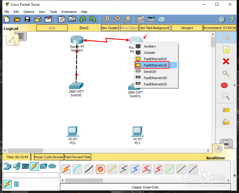Select the PC1 device in workspace
This screenshot has width=239, height=193.
coord(138,132)
